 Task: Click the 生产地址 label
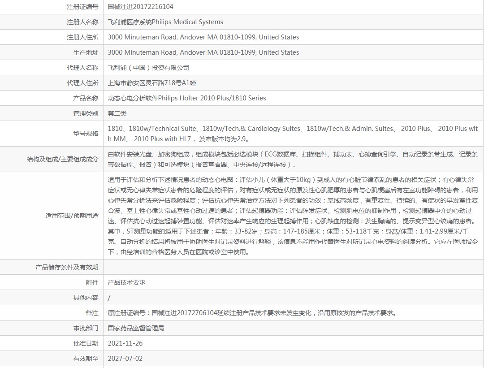pos(86,52)
